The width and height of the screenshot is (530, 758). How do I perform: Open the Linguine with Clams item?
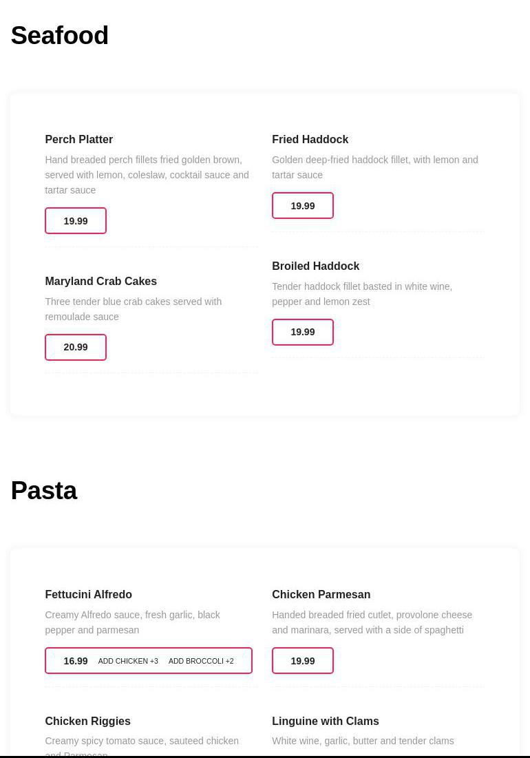(325, 721)
